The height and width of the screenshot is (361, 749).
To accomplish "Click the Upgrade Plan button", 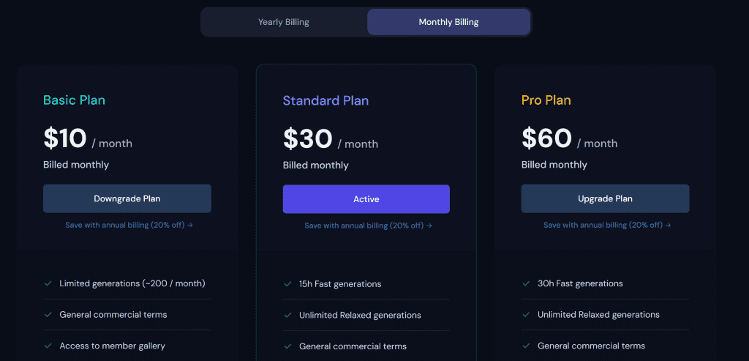I will [605, 198].
